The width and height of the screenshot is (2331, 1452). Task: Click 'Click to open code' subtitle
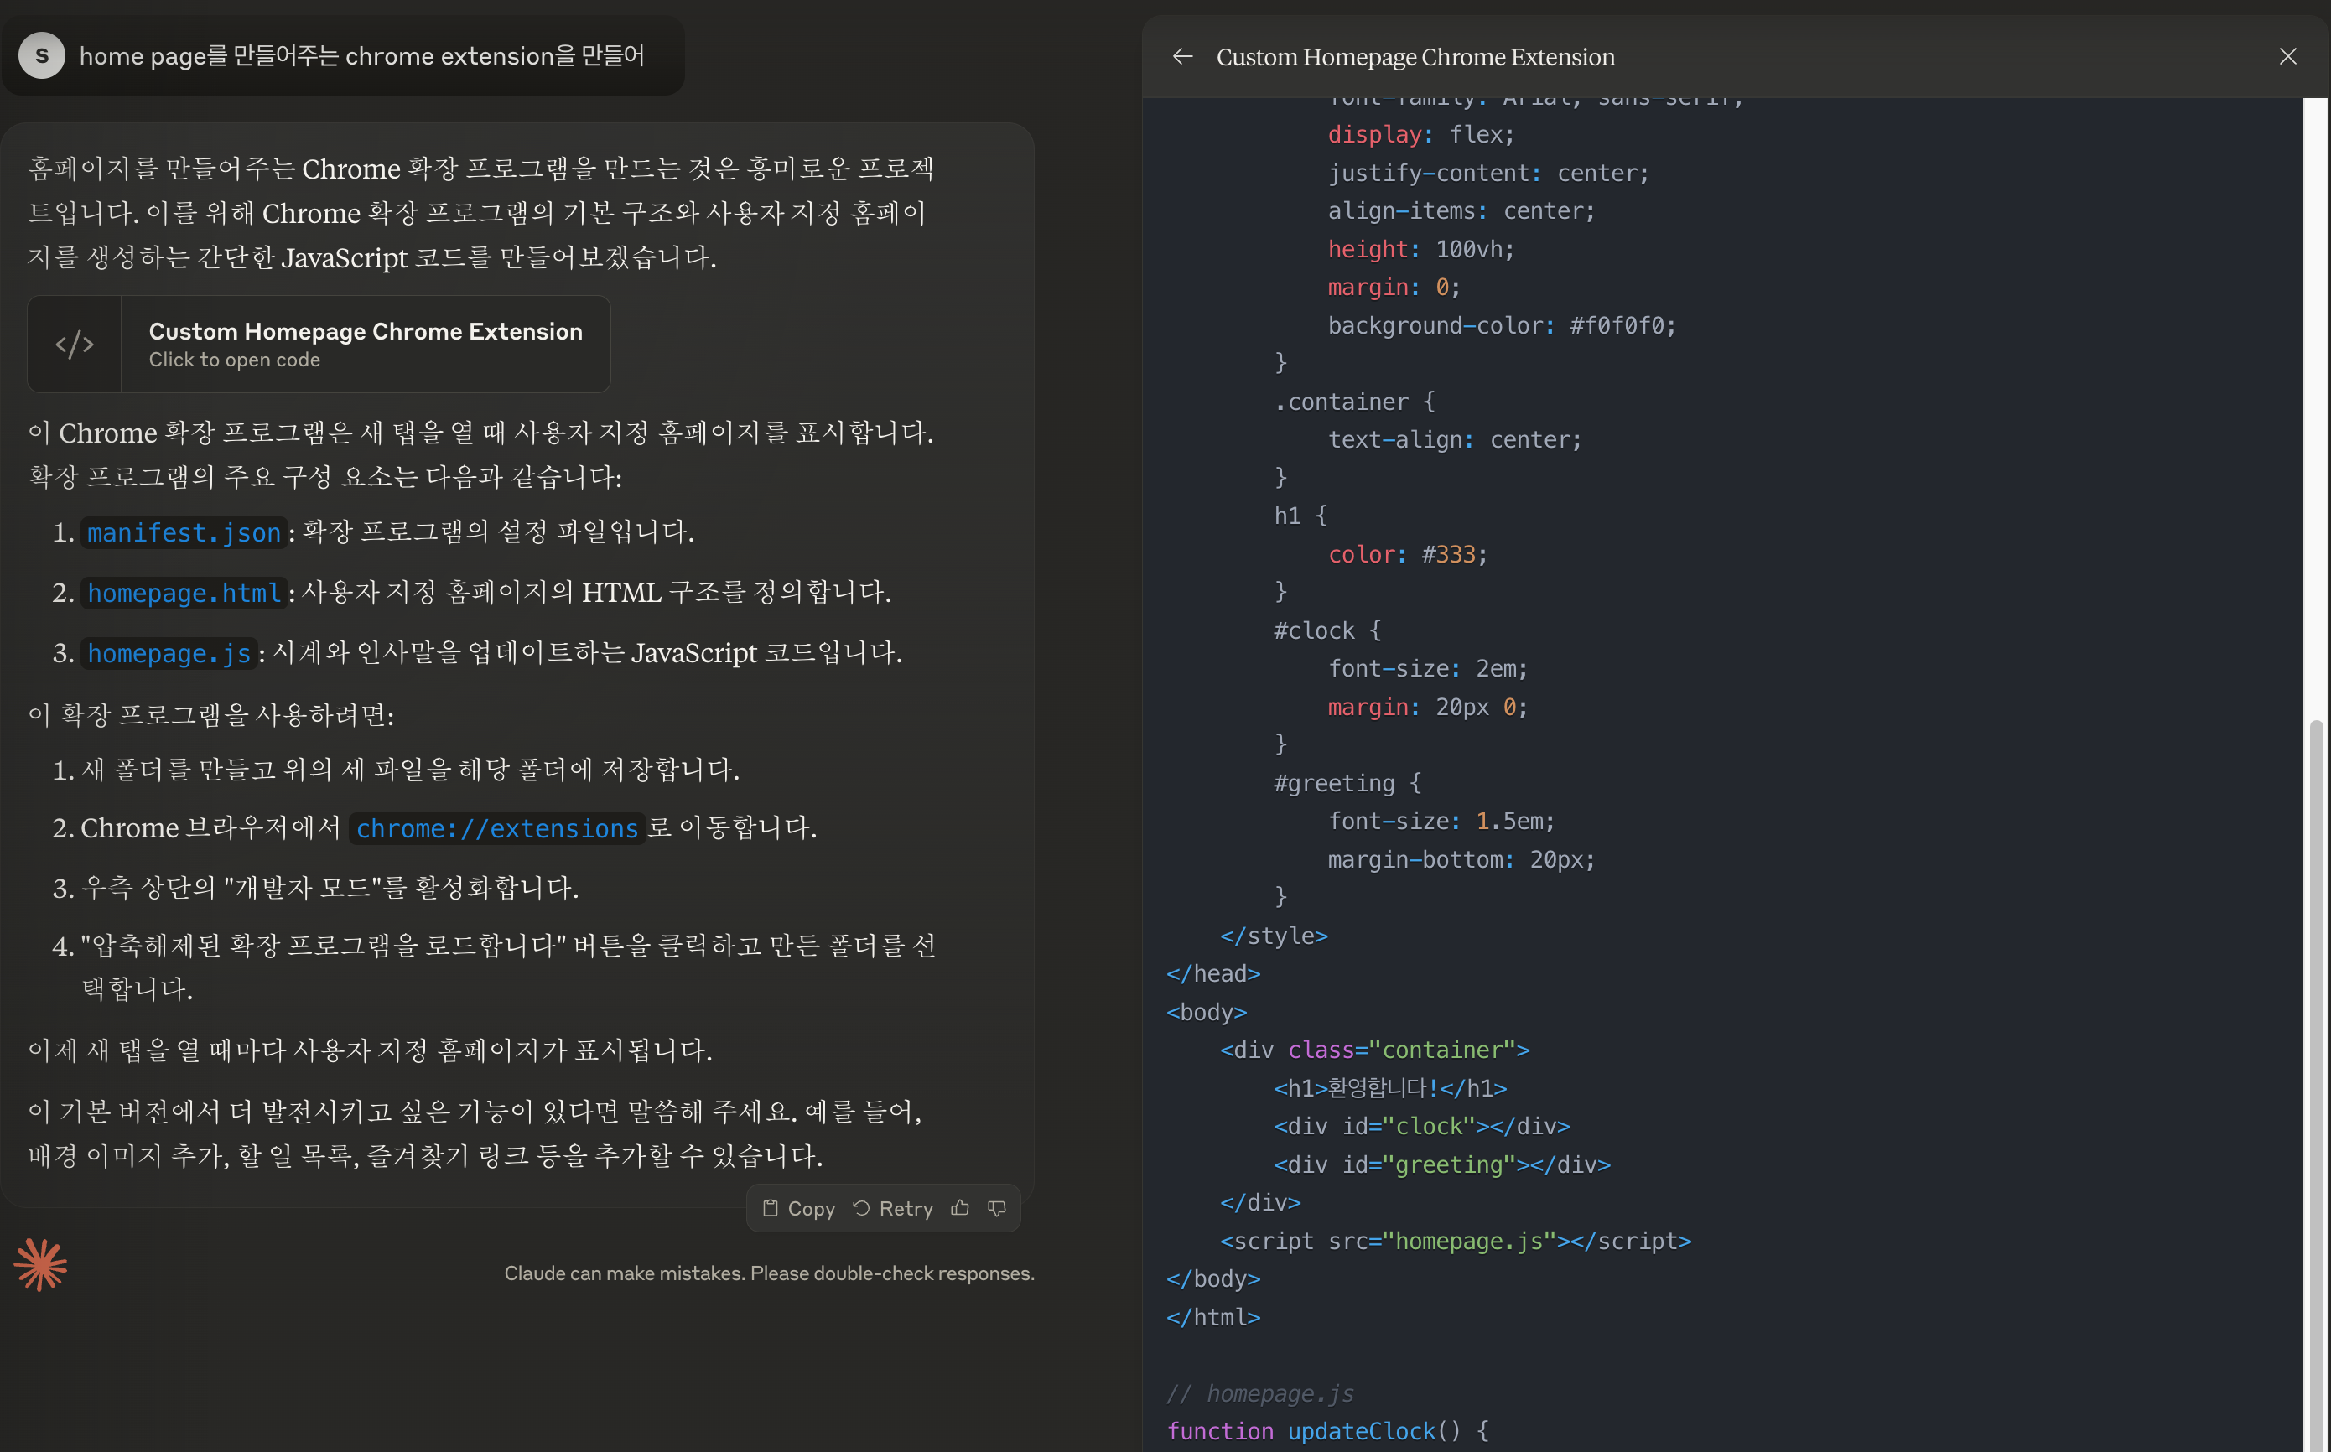[x=234, y=360]
